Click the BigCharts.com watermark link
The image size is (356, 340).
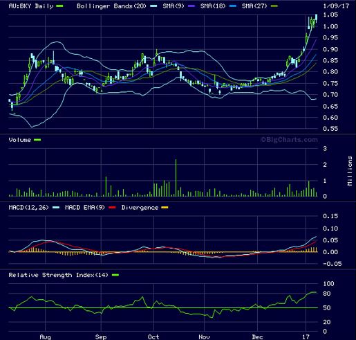(289, 140)
